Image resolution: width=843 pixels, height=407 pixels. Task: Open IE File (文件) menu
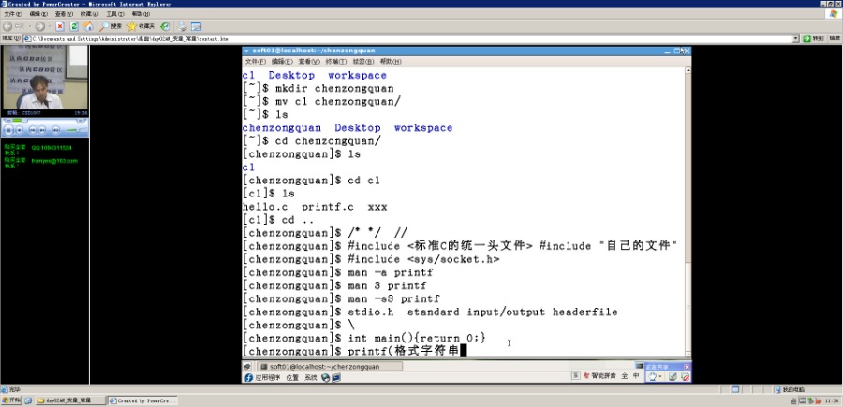pyautogui.click(x=13, y=14)
